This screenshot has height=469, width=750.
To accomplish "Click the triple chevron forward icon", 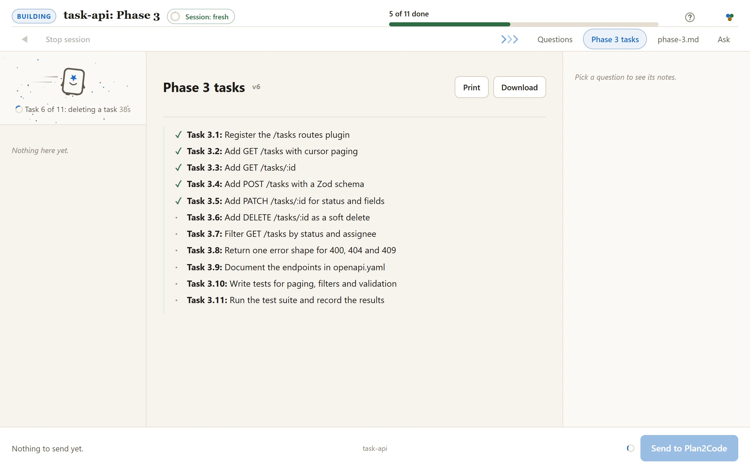I will pyautogui.click(x=509, y=39).
